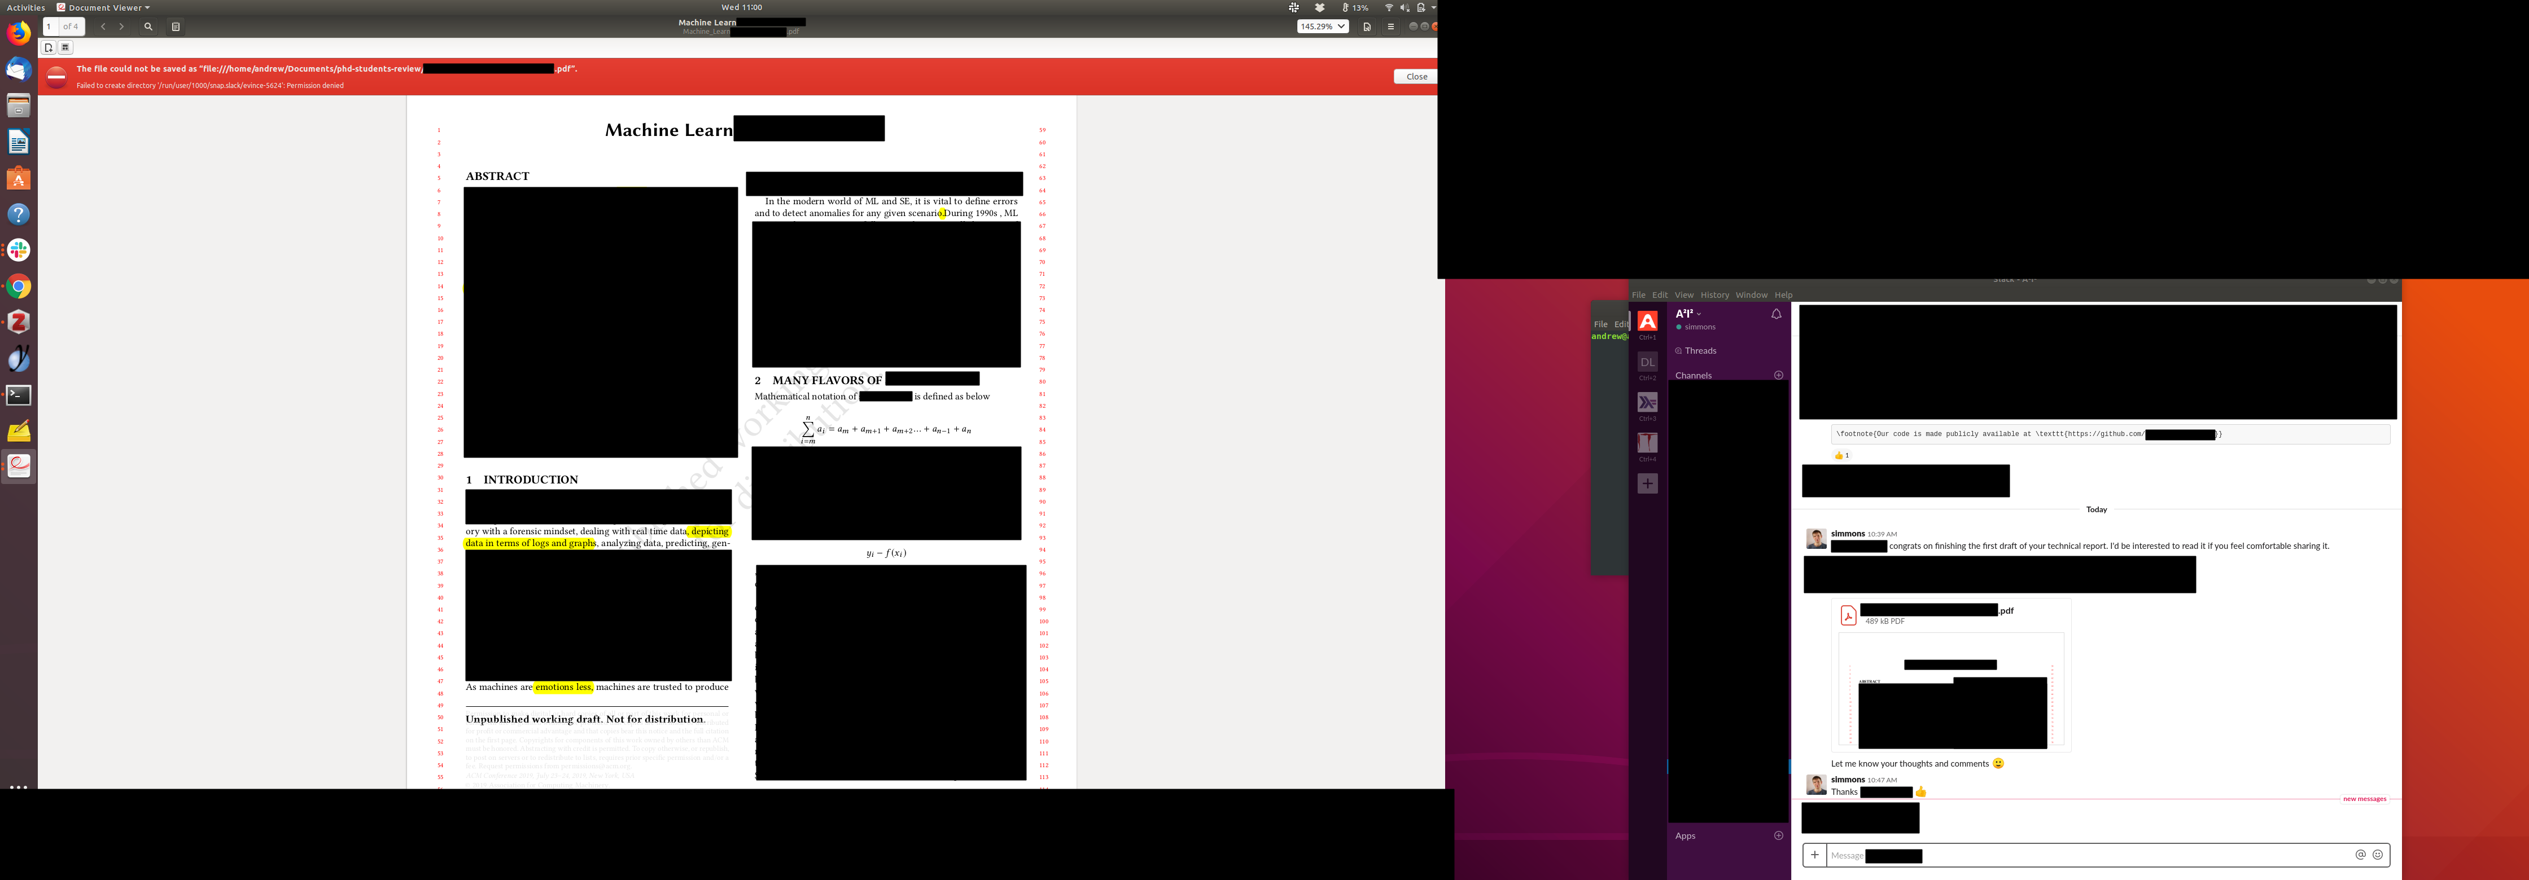Click the add text annotation icon
Image resolution: width=2529 pixels, height=880 pixels.
click(x=48, y=47)
